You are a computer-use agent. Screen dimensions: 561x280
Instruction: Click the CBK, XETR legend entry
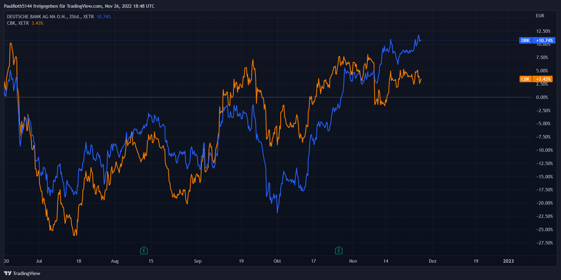(18, 23)
